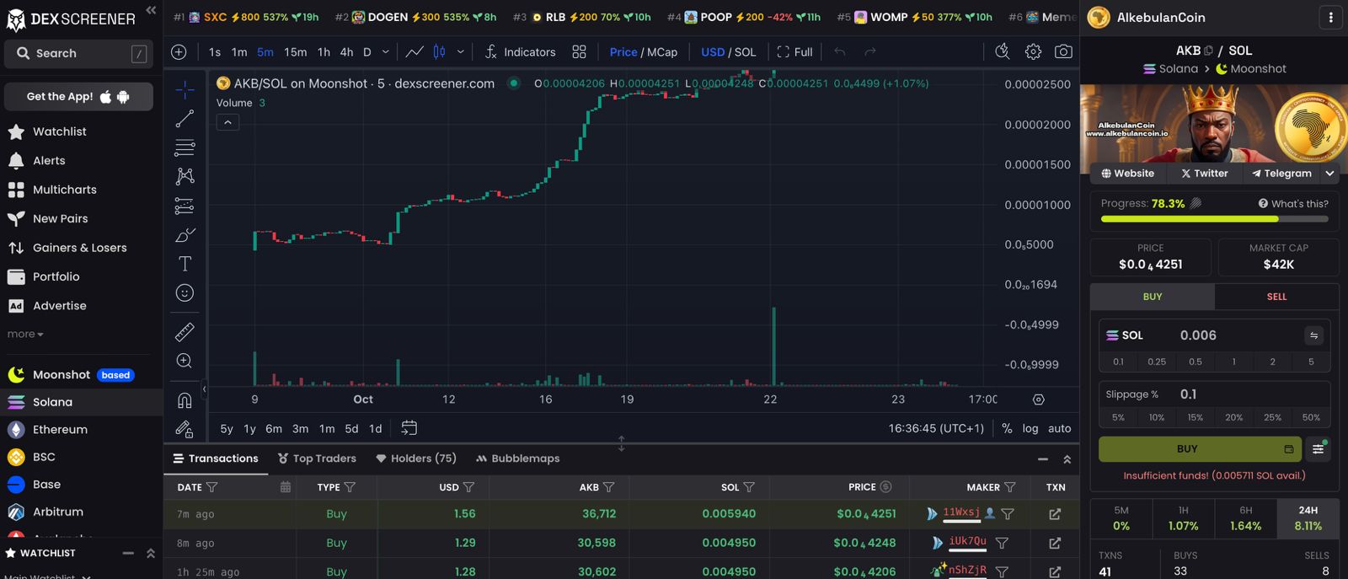Select the trend line drawing tool

coord(185,119)
